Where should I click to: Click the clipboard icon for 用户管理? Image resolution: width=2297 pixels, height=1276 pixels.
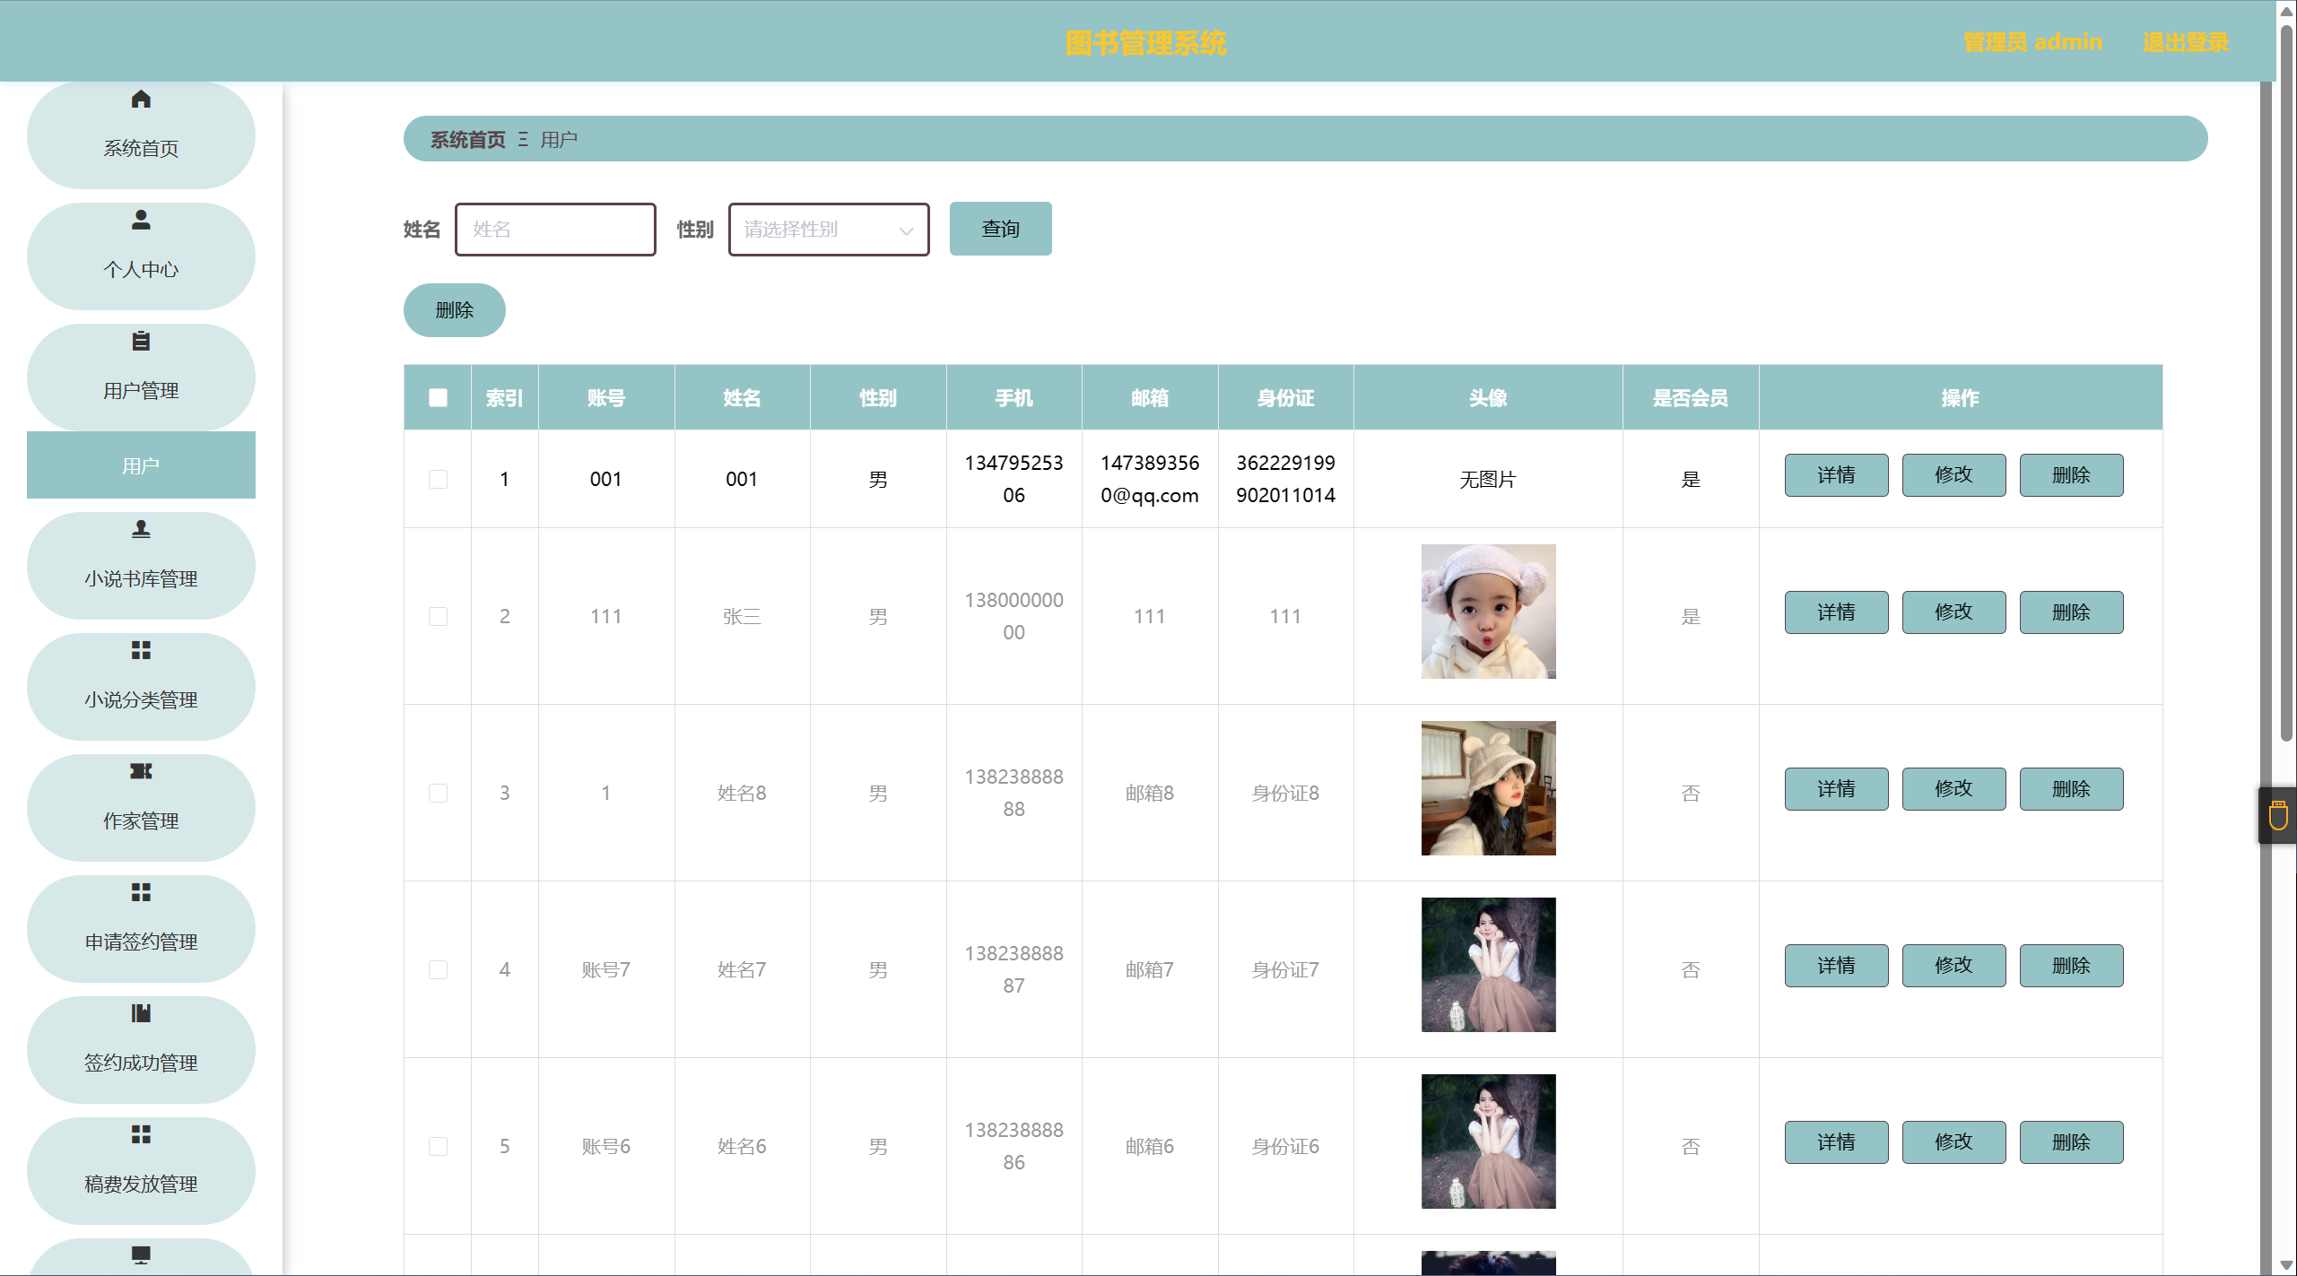141,341
